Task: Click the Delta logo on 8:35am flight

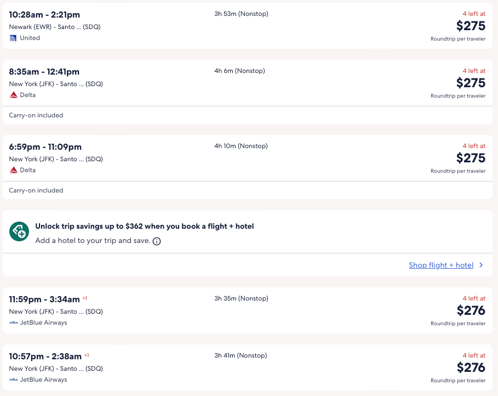Action: click(14, 95)
